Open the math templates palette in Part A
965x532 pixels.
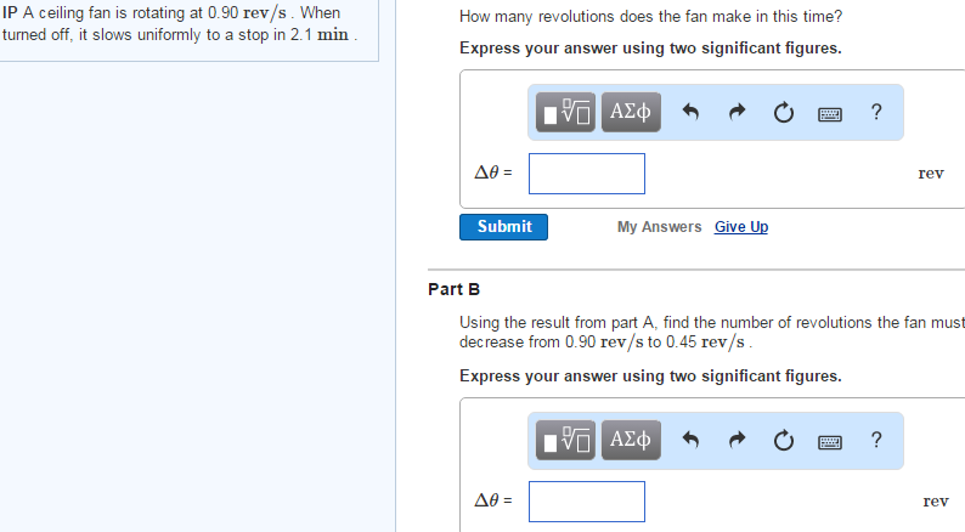[565, 112]
